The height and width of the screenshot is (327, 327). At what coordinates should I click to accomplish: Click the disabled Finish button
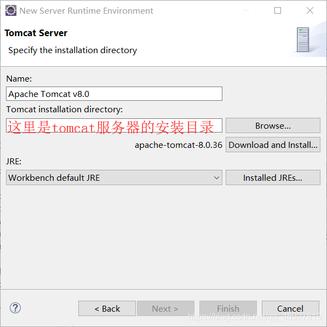[x=228, y=308]
